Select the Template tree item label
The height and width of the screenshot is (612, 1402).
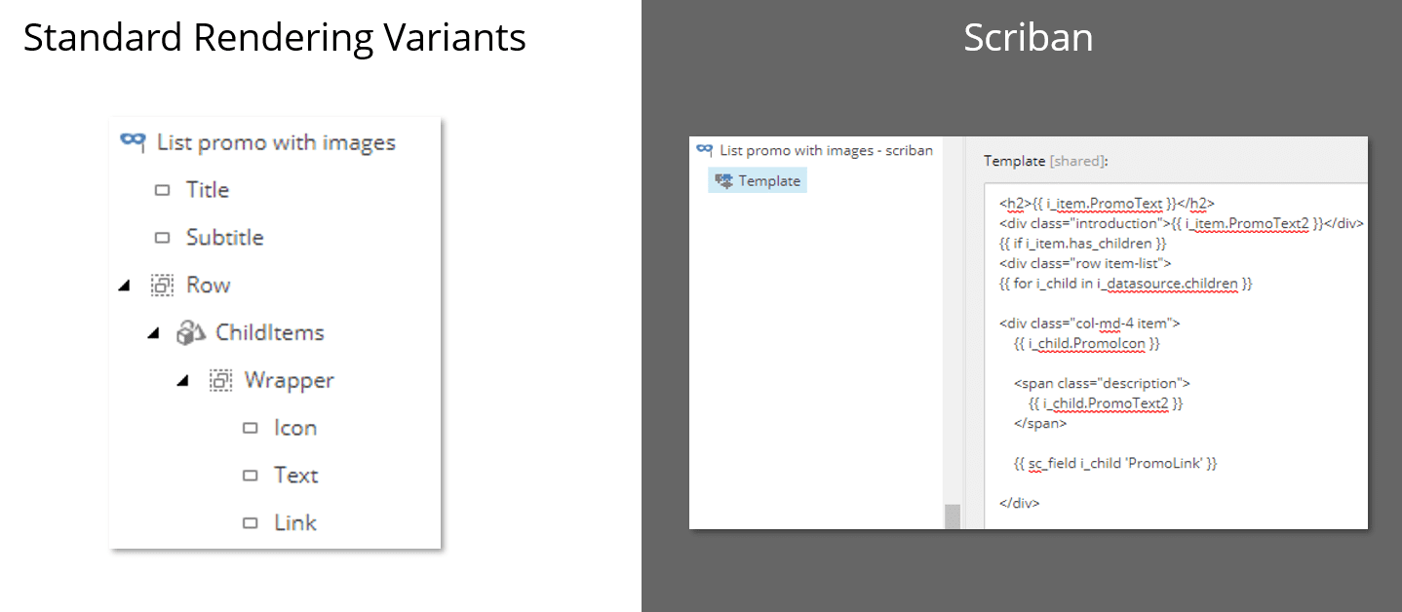click(769, 181)
